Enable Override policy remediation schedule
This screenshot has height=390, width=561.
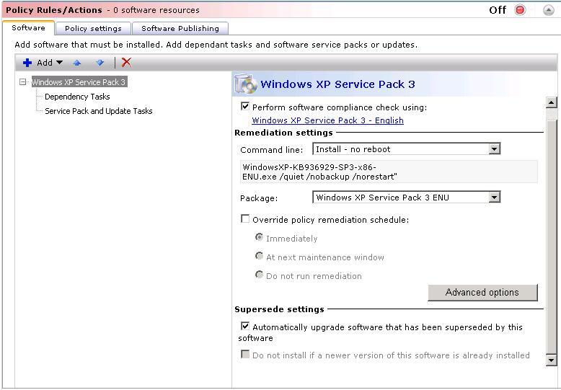pyautogui.click(x=245, y=219)
